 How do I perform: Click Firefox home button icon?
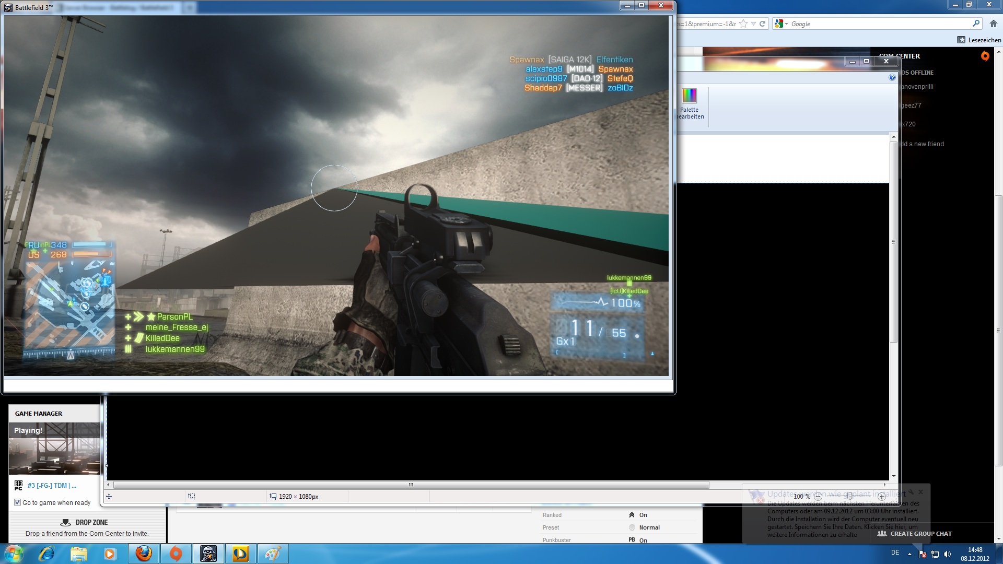[x=993, y=23]
